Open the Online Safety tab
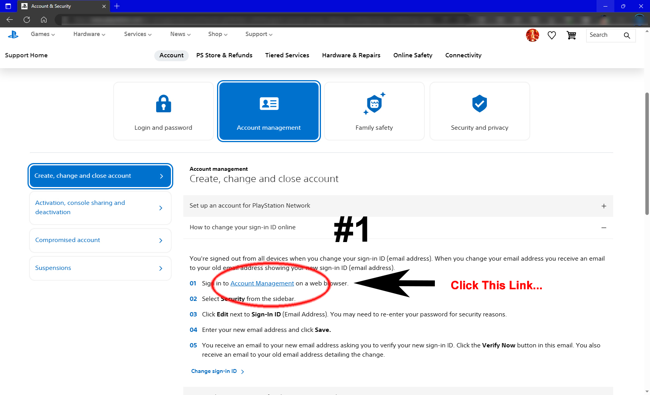The width and height of the screenshot is (650, 395). coord(413,55)
